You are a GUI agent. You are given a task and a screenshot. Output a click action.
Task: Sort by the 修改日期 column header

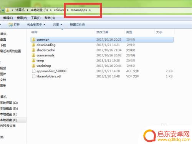pyautogui.click(x=102, y=32)
